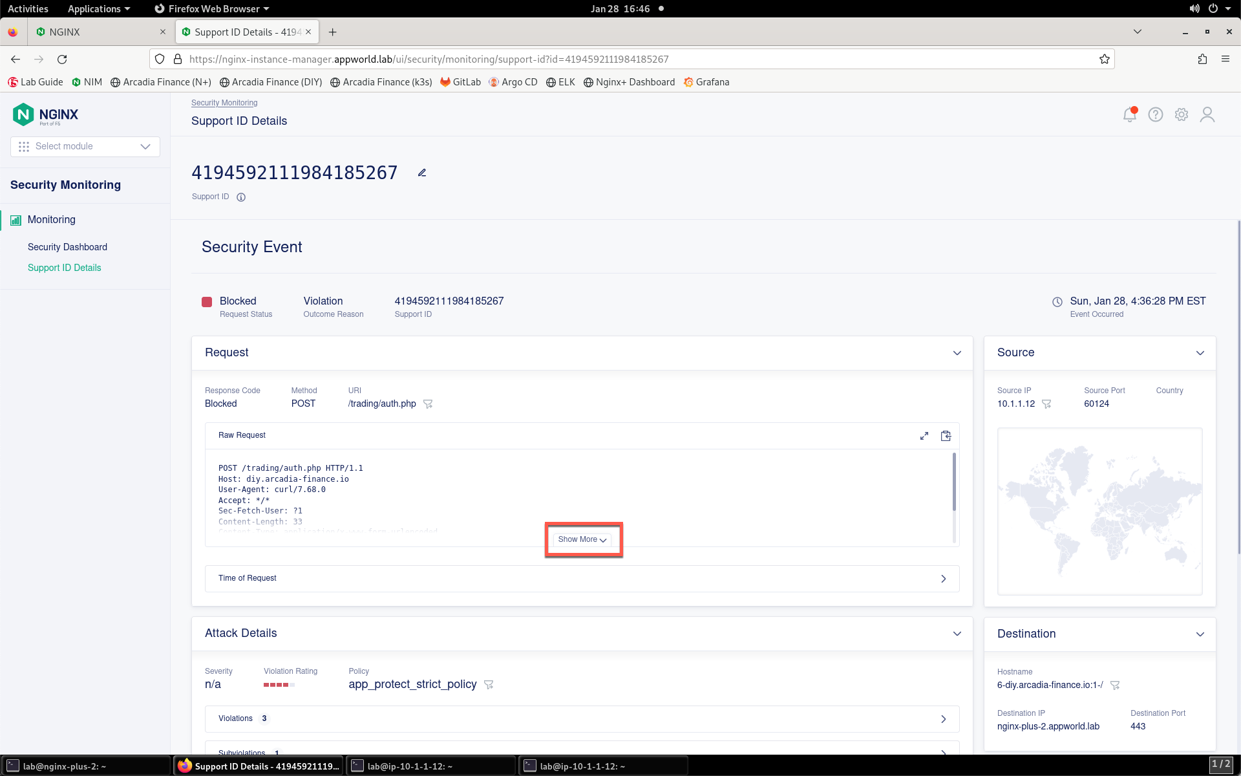
Task: Follow the Security Monitoring breadcrumb link
Action: 224,103
